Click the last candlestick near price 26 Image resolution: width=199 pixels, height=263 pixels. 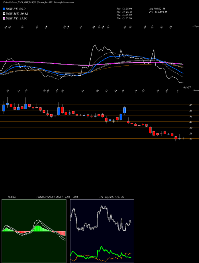(183, 139)
